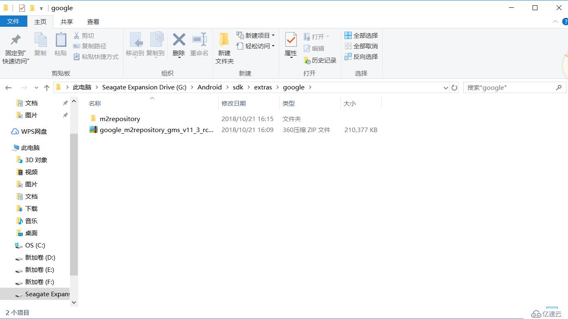
Task: Select the Cut (剪切) scissors command
Action: (x=84, y=36)
